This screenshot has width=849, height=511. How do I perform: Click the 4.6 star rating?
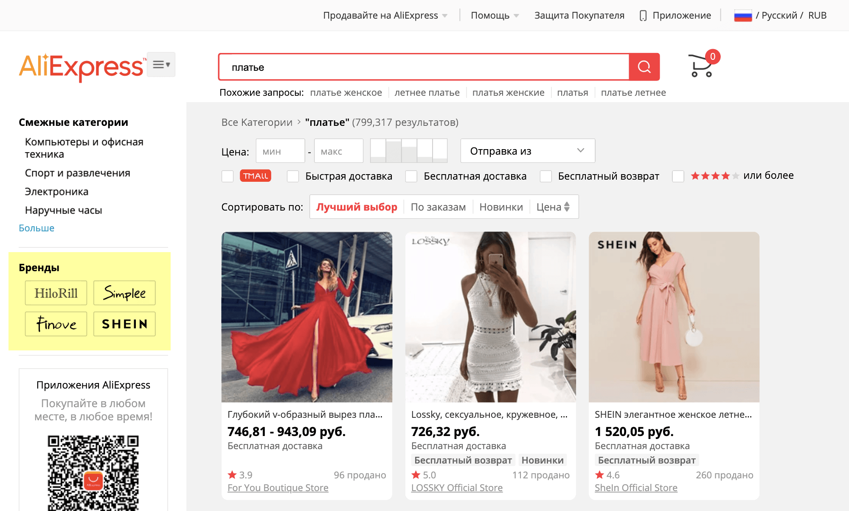607,475
